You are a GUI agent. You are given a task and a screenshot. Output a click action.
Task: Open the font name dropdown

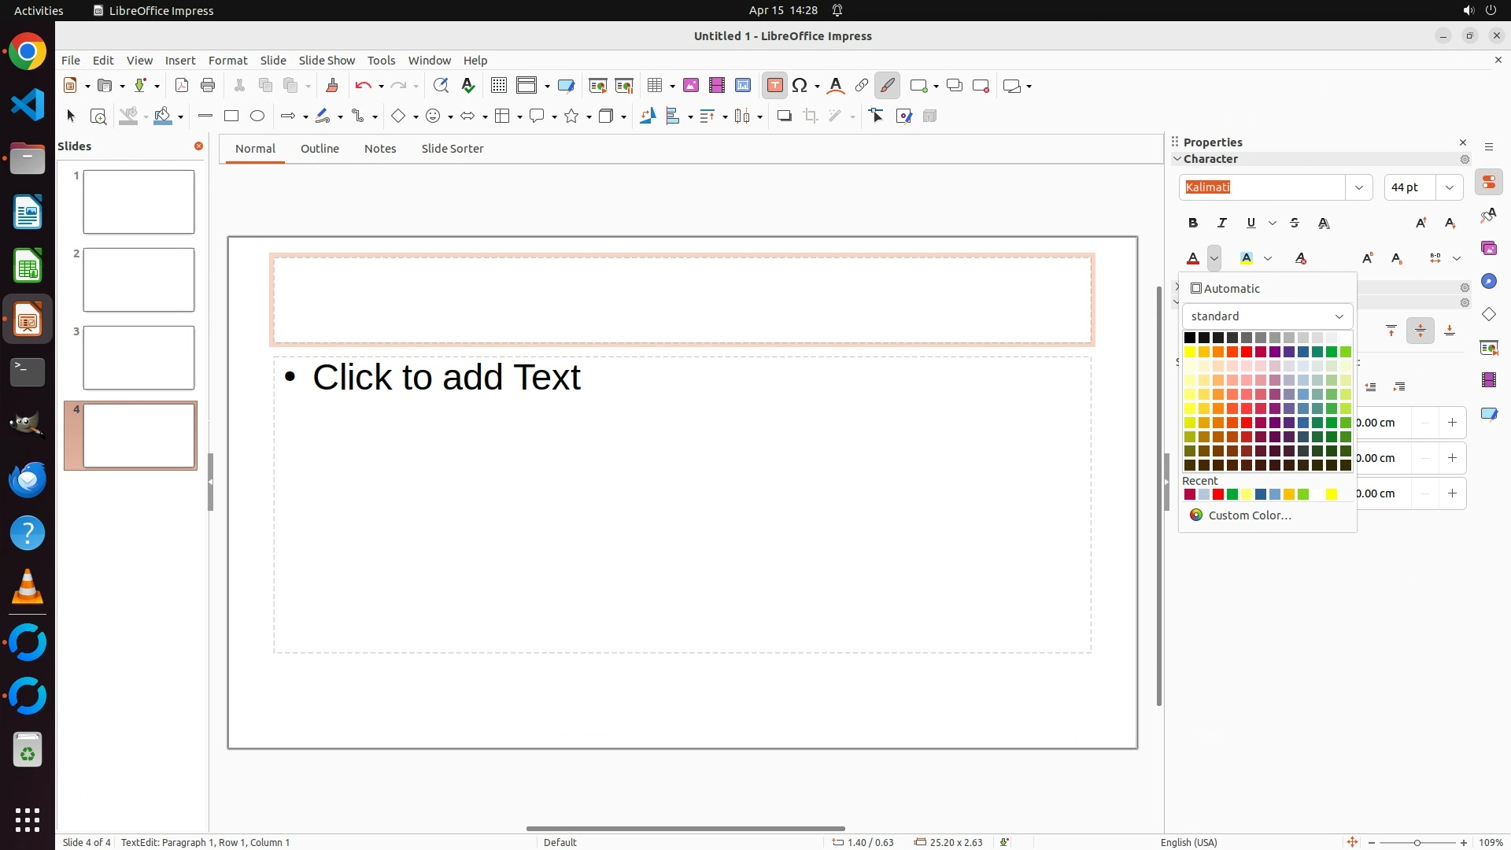tap(1359, 187)
